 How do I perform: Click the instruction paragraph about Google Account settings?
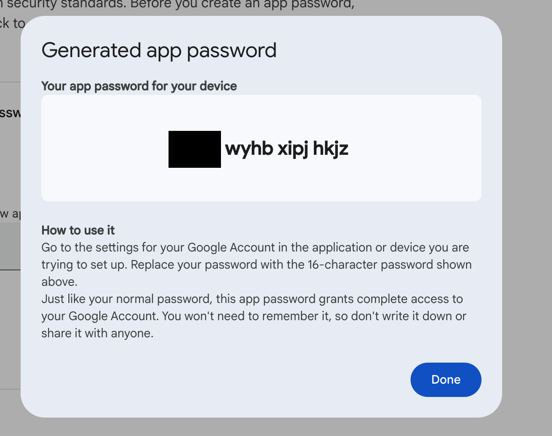pyautogui.click(x=256, y=264)
